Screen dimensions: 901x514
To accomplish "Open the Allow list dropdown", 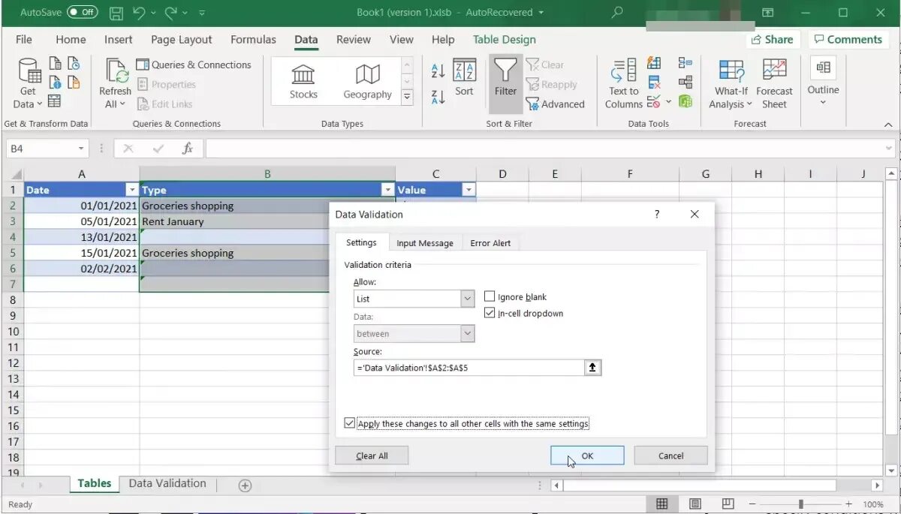I will coord(468,299).
